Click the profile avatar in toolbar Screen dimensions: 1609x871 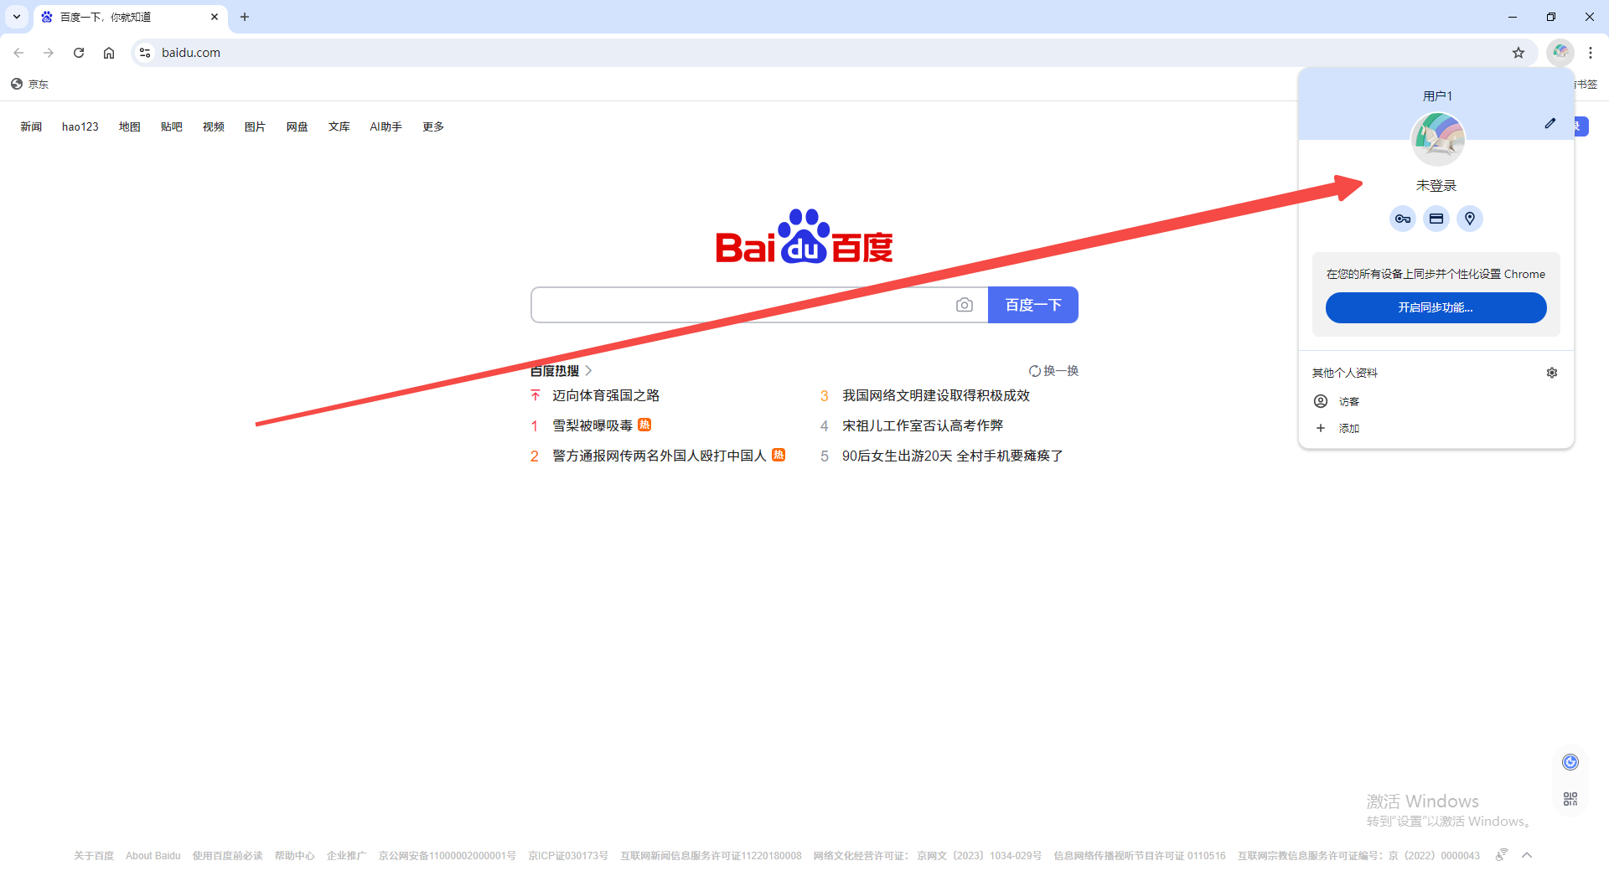pyautogui.click(x=1560, y=52)
